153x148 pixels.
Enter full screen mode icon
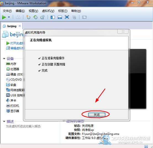pyautogui.click(x=67, y=17)
